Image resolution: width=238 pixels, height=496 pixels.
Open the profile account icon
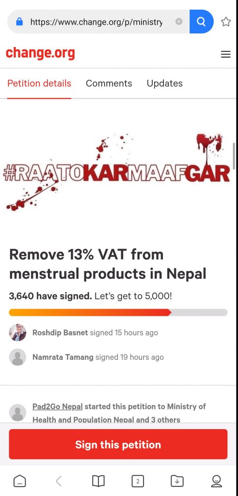click(x=217, y=481)
